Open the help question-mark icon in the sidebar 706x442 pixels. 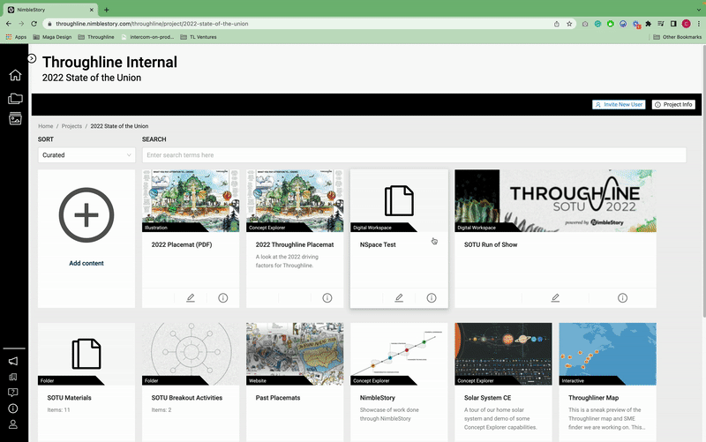coord(13,392)
